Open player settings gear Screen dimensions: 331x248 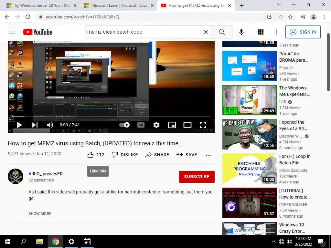pyautogui.click(x=156, y=125)
